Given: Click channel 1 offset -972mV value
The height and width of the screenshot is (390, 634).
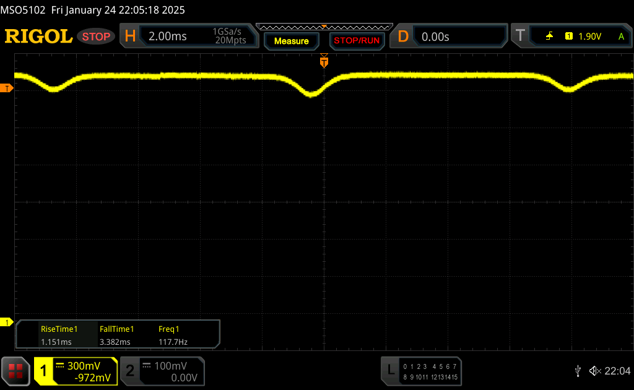Looking at the screenshot, I should [93, 378].
